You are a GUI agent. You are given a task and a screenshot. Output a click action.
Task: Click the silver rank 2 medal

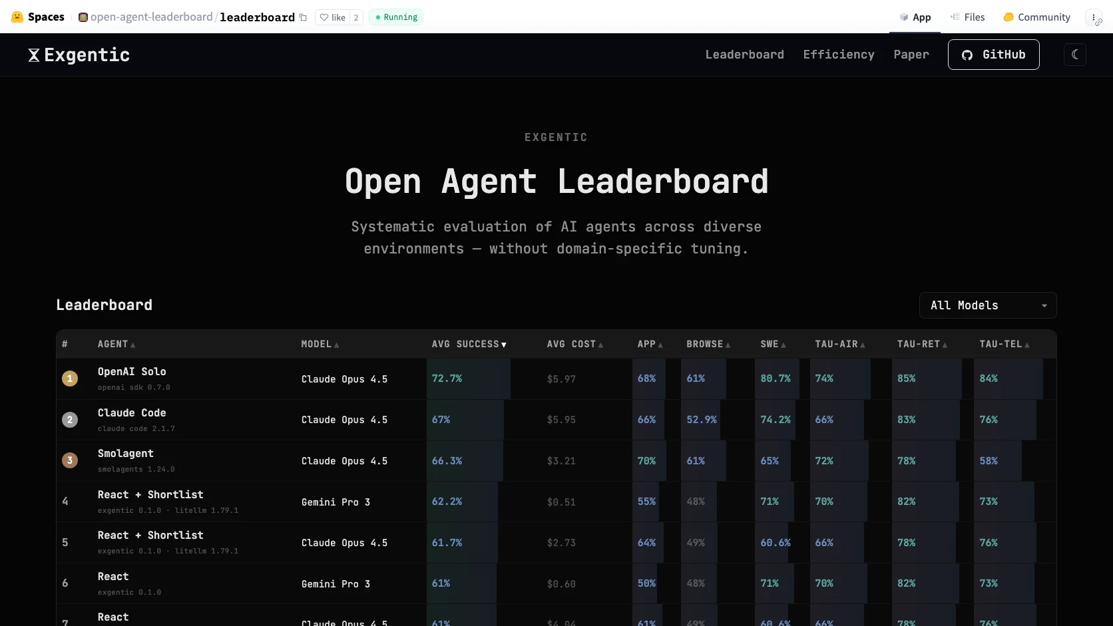coord(70,420)
